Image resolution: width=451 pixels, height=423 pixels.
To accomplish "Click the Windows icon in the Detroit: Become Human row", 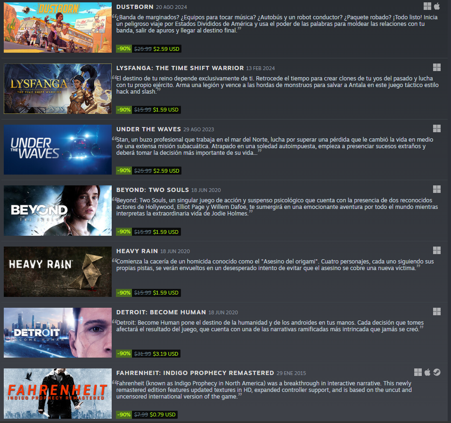I will (437, 311).
